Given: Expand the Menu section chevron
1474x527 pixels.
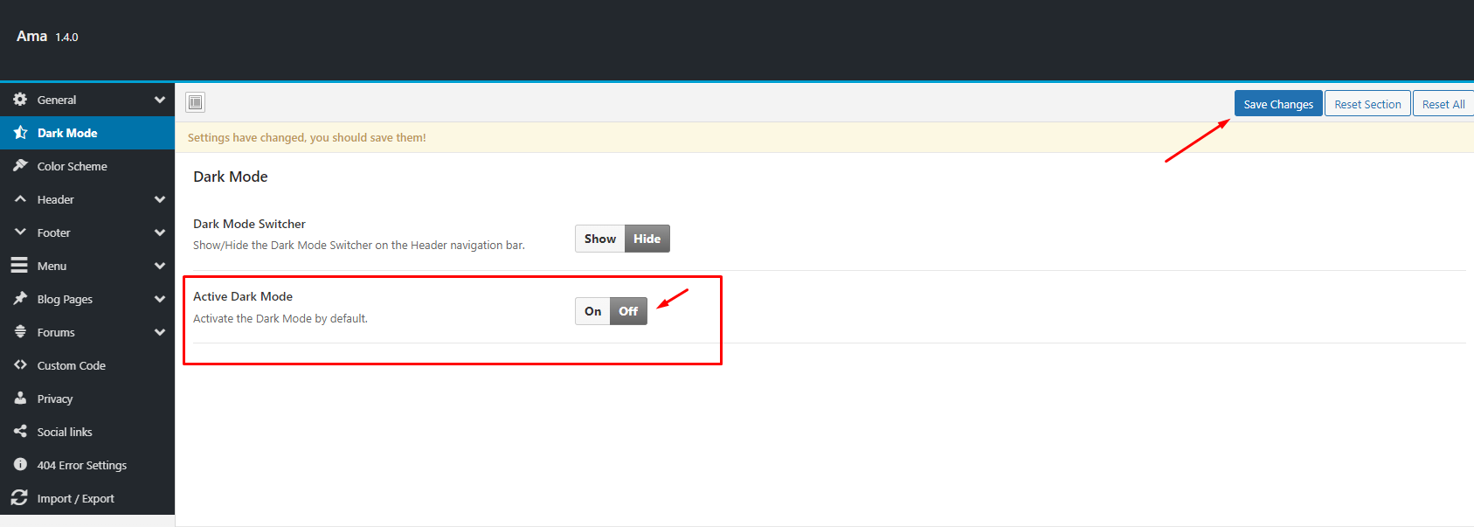Looking at the screenshot, I should coord(160,266).
